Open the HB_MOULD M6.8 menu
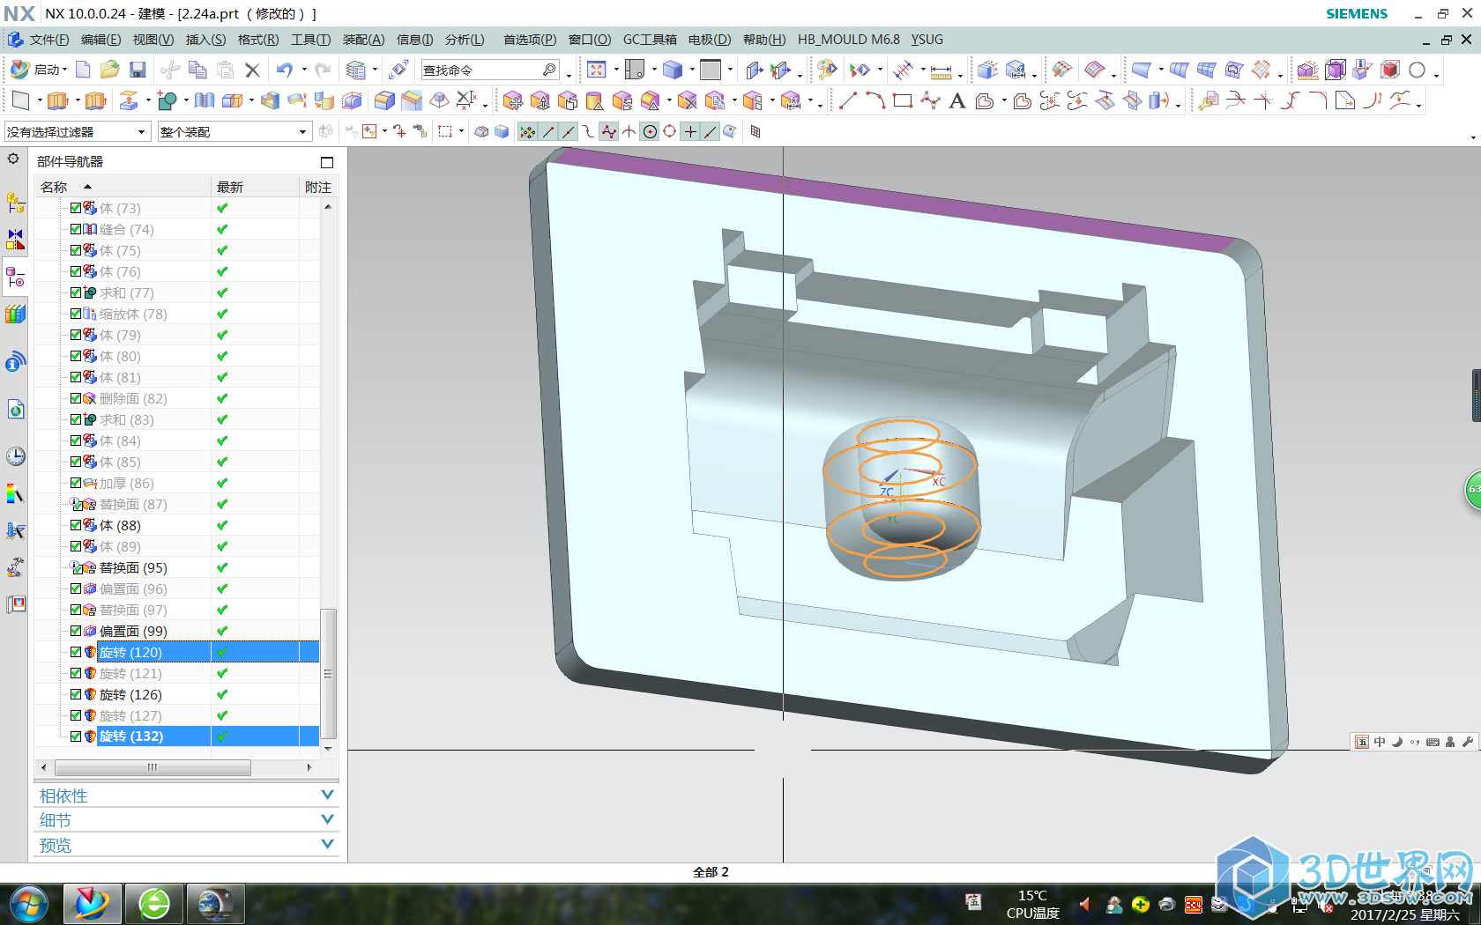 point(848,40)
